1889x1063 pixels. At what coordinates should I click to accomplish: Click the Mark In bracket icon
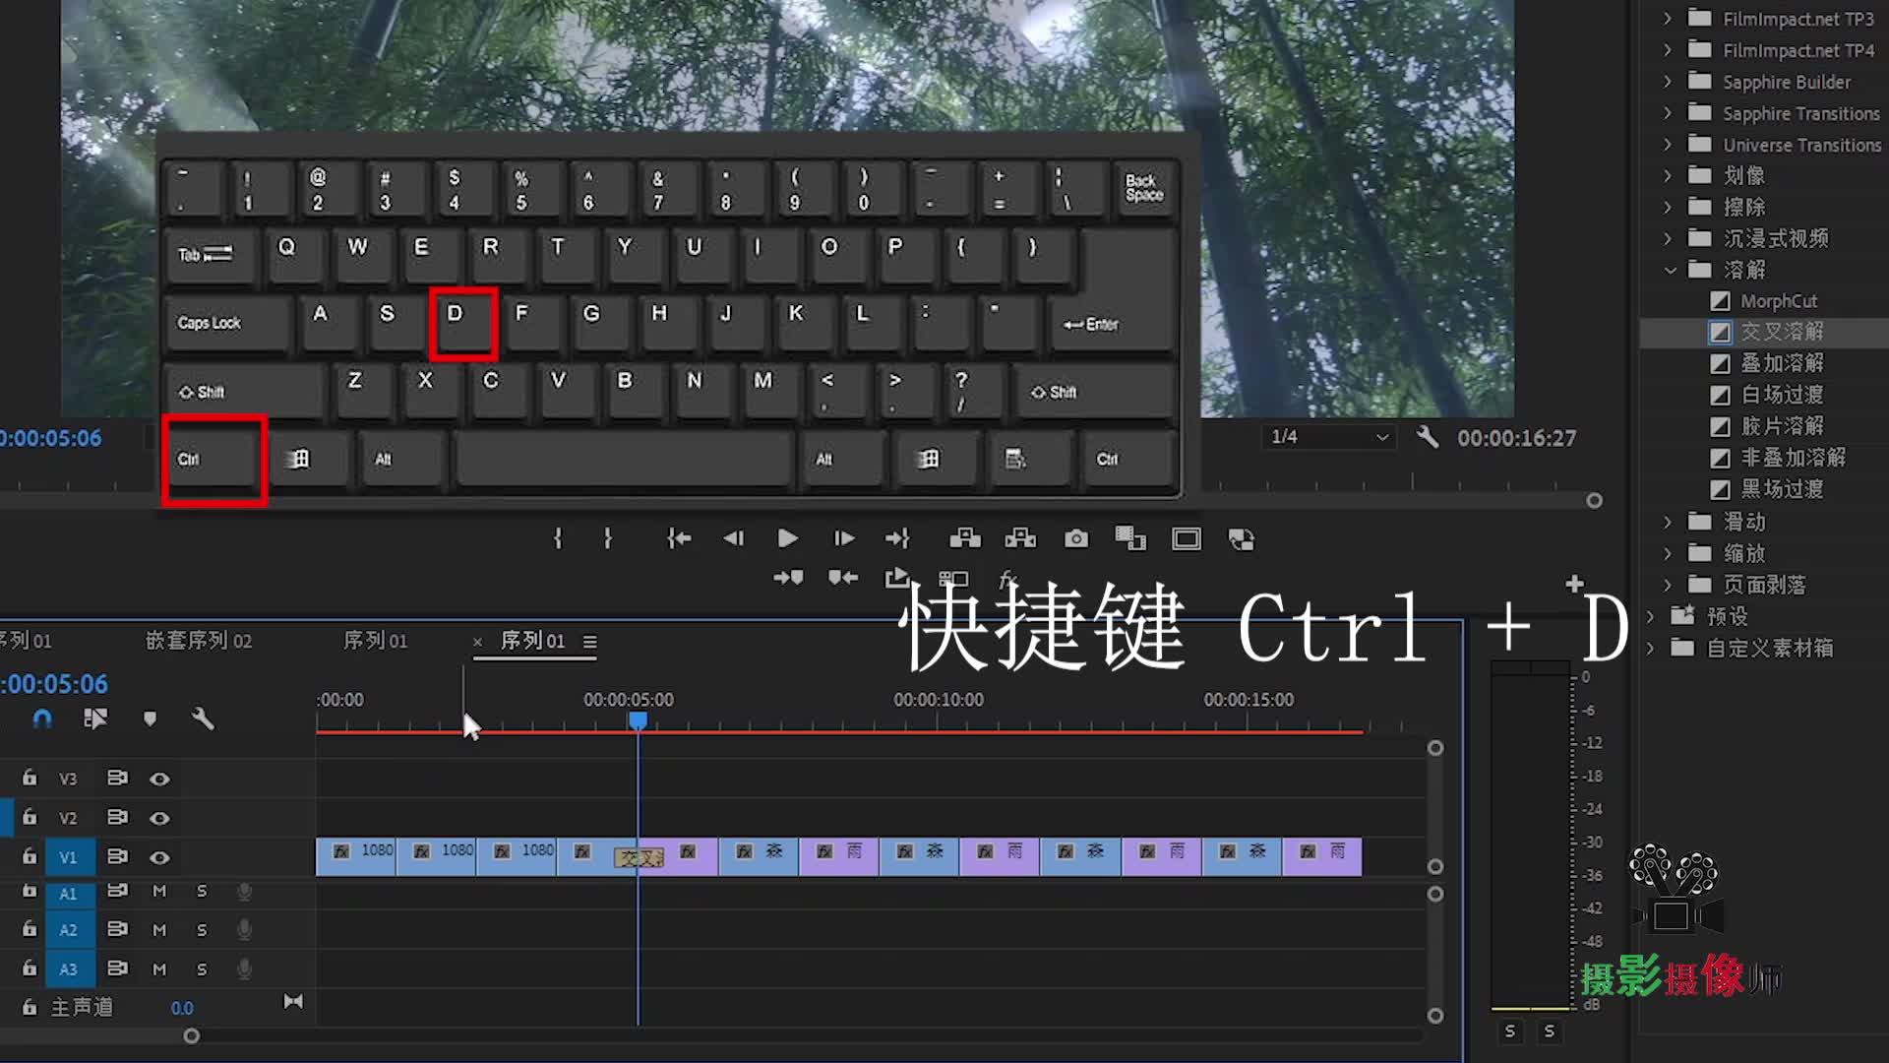(x=558, y=538)
